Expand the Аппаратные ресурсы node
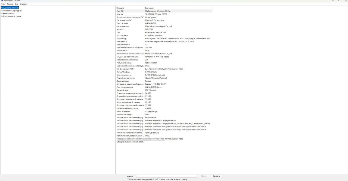The width and height of the screenshot is (348, 181). pos(2,11)
